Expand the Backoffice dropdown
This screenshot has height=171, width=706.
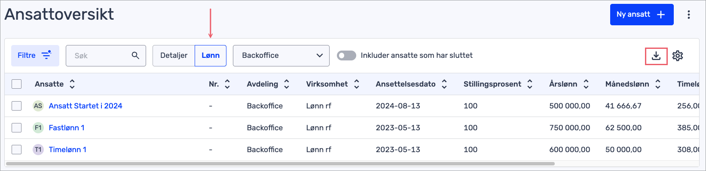pyautogui.click(x=281, y=56)
